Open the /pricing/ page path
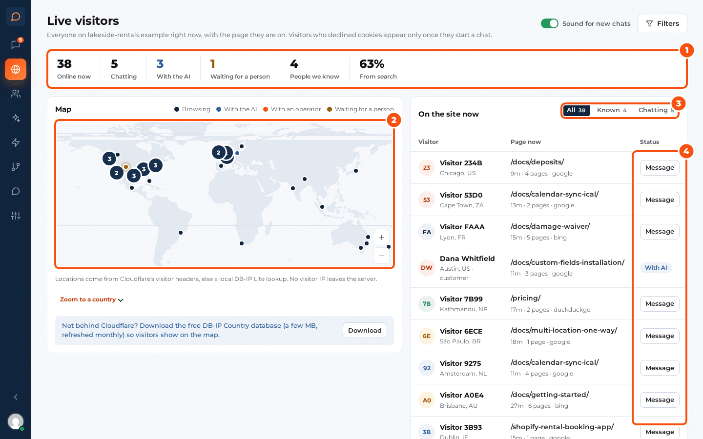This screenshot has height=439, width=703. [525, 298]
